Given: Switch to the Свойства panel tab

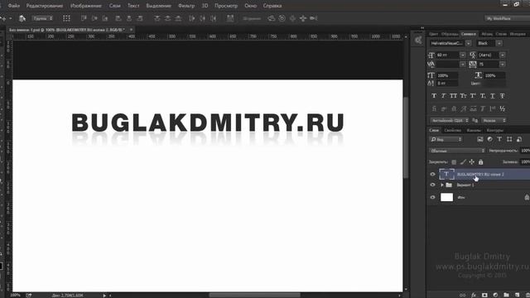Looking at the screenshot, I should click(x=453, y=130).
